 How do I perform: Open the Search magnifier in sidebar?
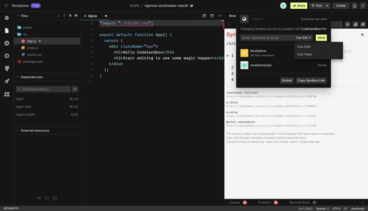click(x=7, y=43)
